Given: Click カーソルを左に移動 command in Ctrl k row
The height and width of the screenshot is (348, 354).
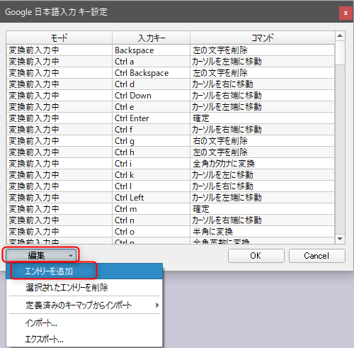Looking at the screenshot, I should coord(263,175).
